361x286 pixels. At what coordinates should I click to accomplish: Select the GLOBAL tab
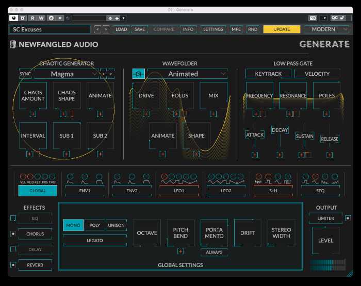click(38, 191)
